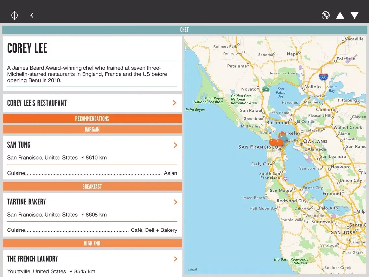Expand The French Laundry details chevron
This screenshot has width=369, height=277.
175,259
